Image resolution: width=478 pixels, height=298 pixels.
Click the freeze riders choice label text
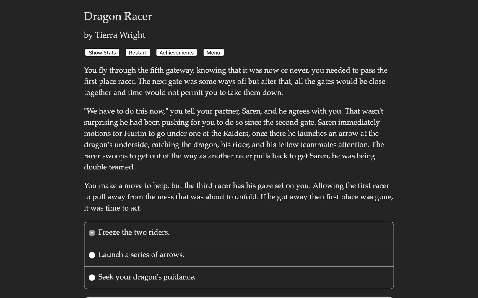134,232
